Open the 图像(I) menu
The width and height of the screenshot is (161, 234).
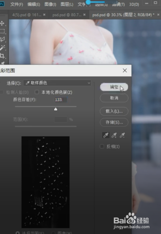click(50, 4)
